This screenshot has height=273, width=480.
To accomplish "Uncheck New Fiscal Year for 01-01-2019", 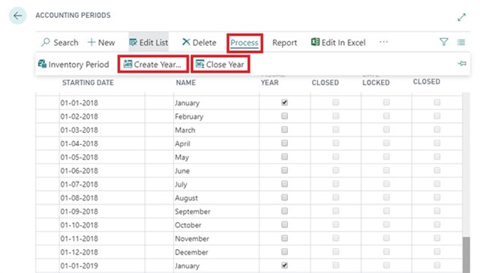I will click(284, 265).
